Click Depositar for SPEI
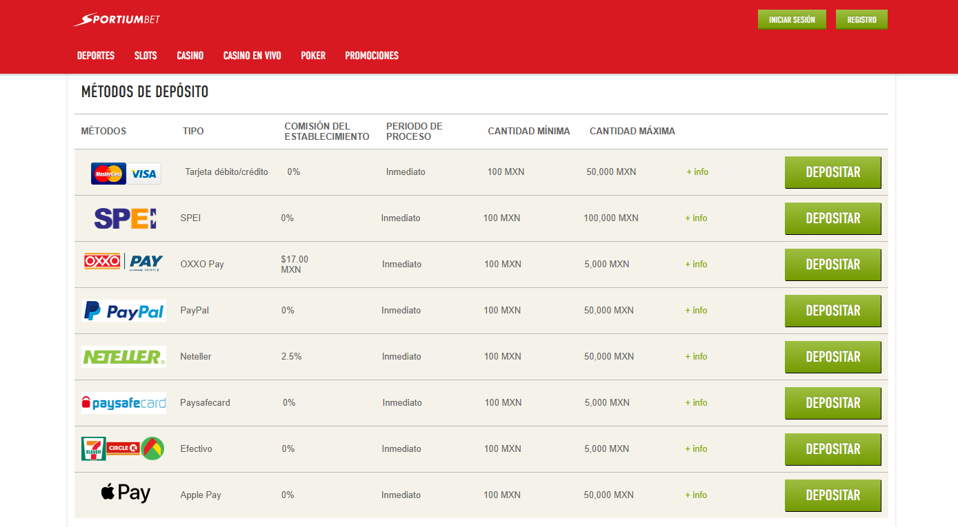The image size is (958, 527). point(832,218)
